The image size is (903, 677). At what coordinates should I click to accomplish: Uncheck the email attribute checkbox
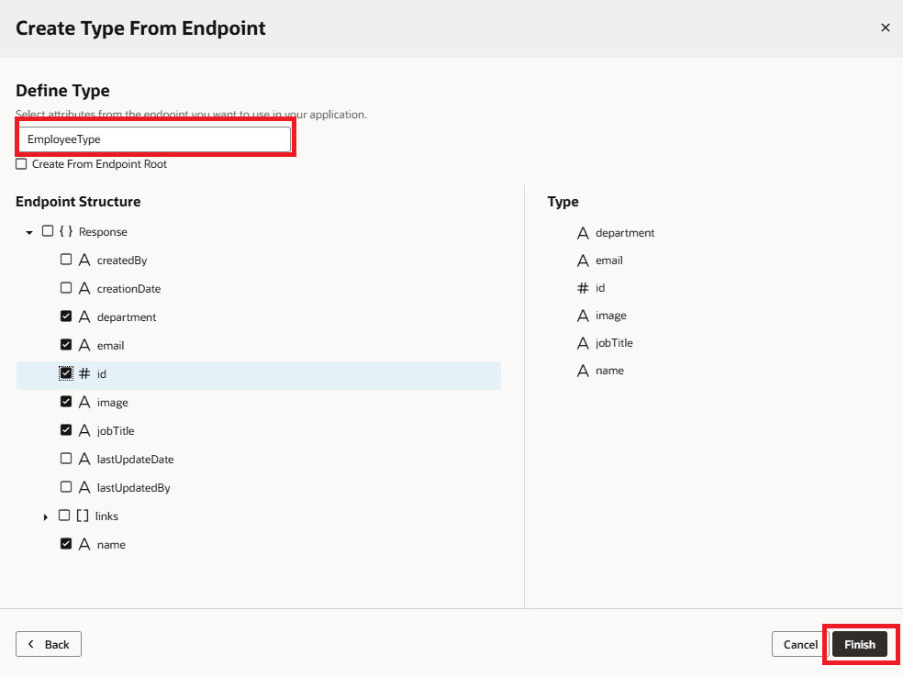(66, 345)
